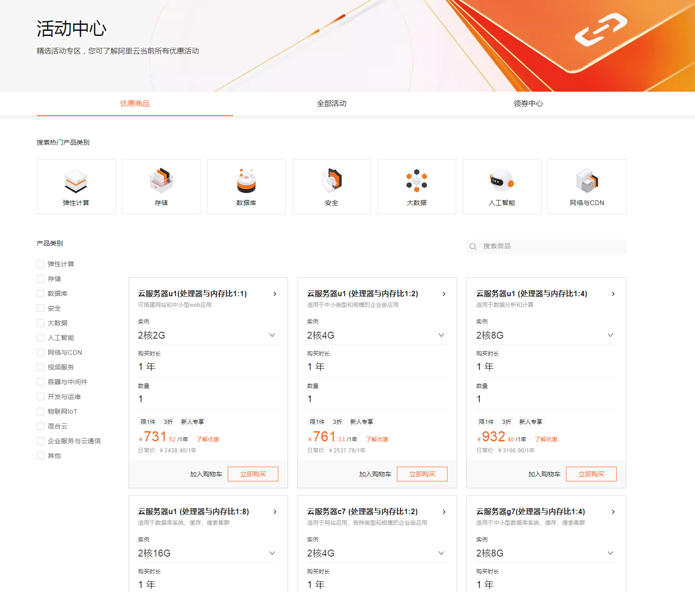Click the 云服务器u1(处理器与内存比1:1) title
The width and height of the screenshot is (695, 592).
193,294
